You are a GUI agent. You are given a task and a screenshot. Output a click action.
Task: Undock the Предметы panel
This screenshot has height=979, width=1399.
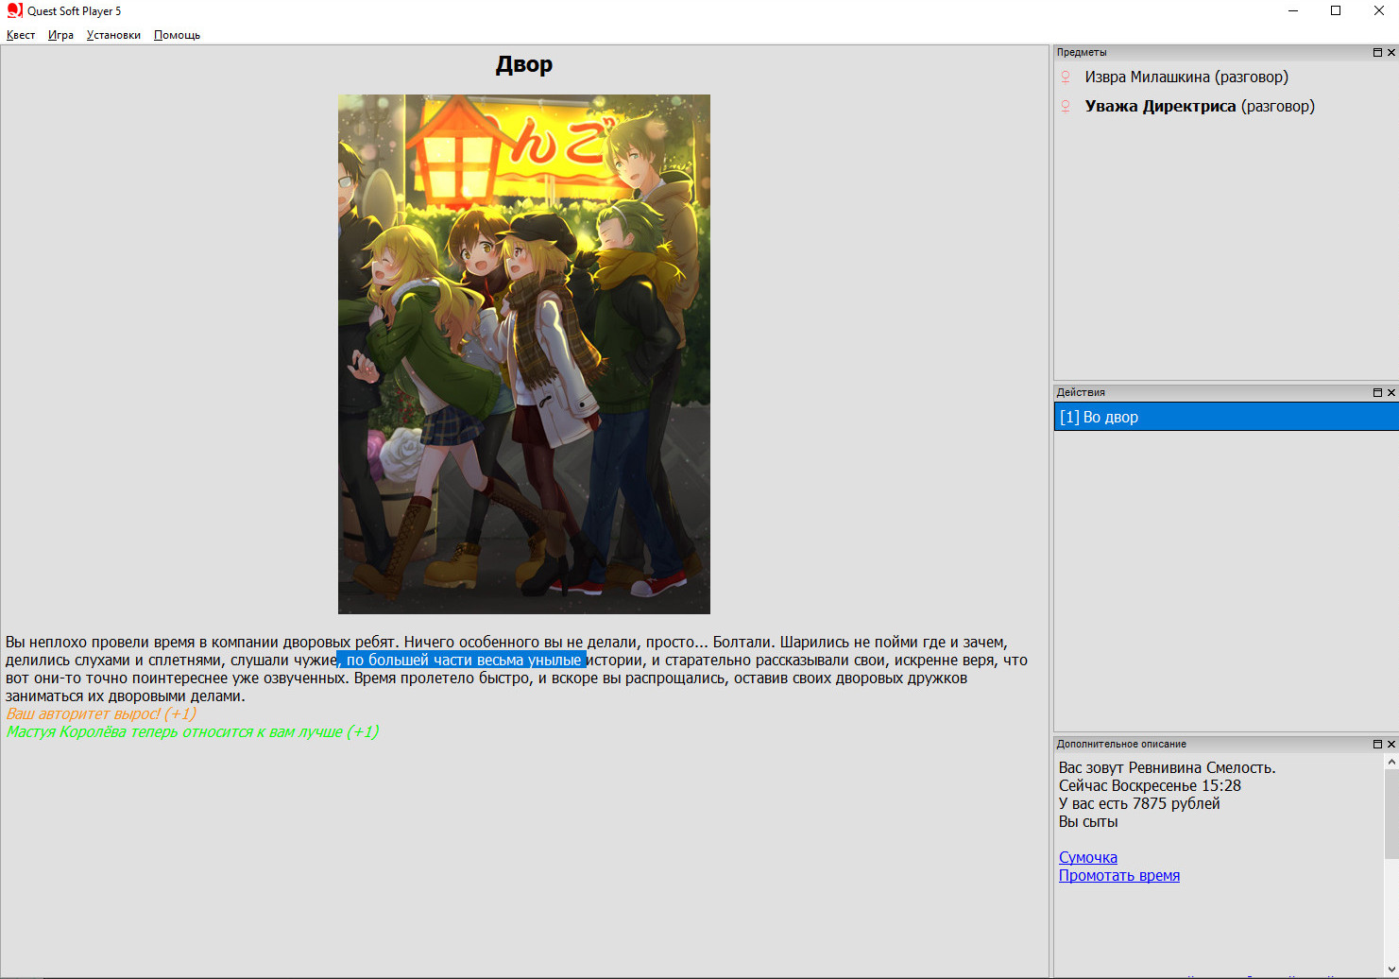1377,53
